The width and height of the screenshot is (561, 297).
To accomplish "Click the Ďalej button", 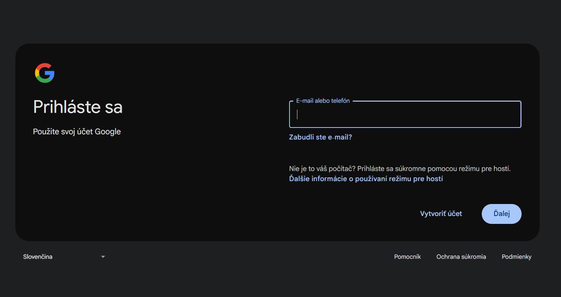I will coord(501,214).
